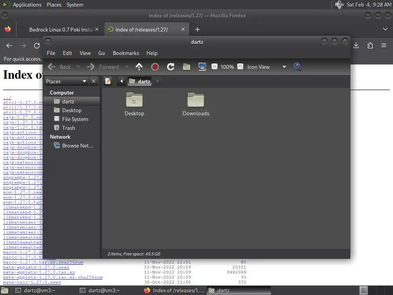Open mate-applets-1.27.0.tar.xz link
Image resolution: width=393 pixels, height=295 pixels.
[39, 272]
